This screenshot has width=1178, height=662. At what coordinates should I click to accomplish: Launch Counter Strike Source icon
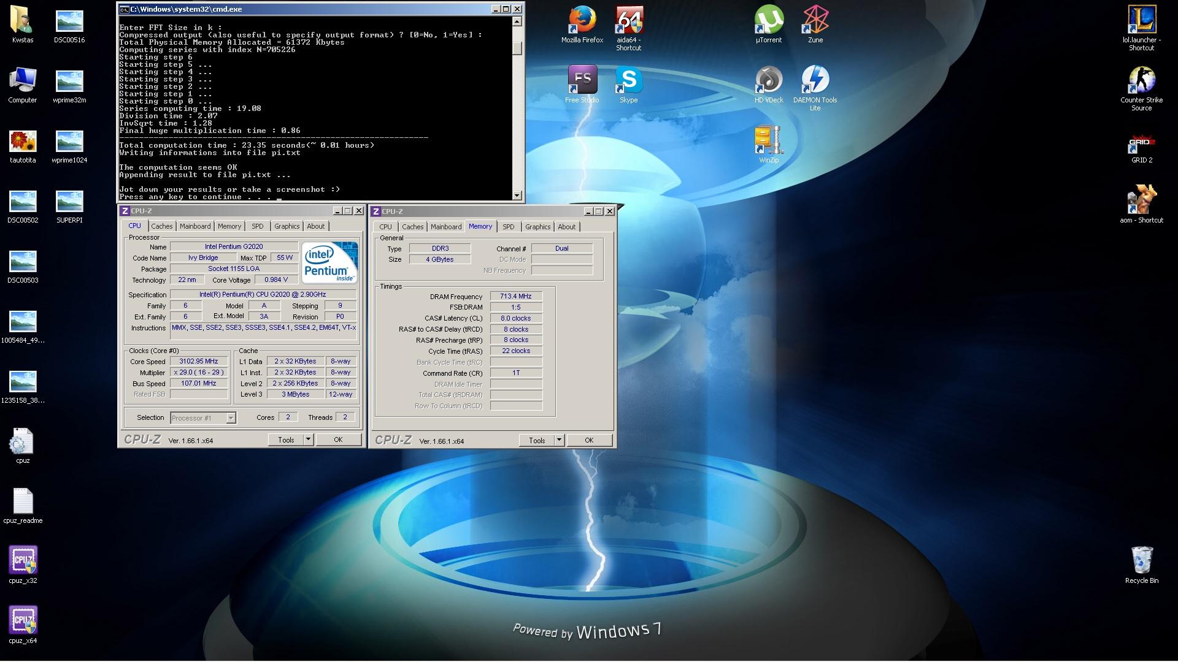[x=1142, y=88]
